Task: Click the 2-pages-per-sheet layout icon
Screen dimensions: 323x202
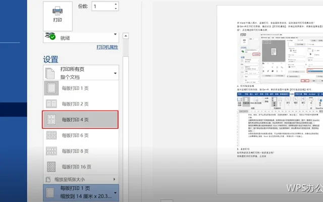Action: point(51,104)
